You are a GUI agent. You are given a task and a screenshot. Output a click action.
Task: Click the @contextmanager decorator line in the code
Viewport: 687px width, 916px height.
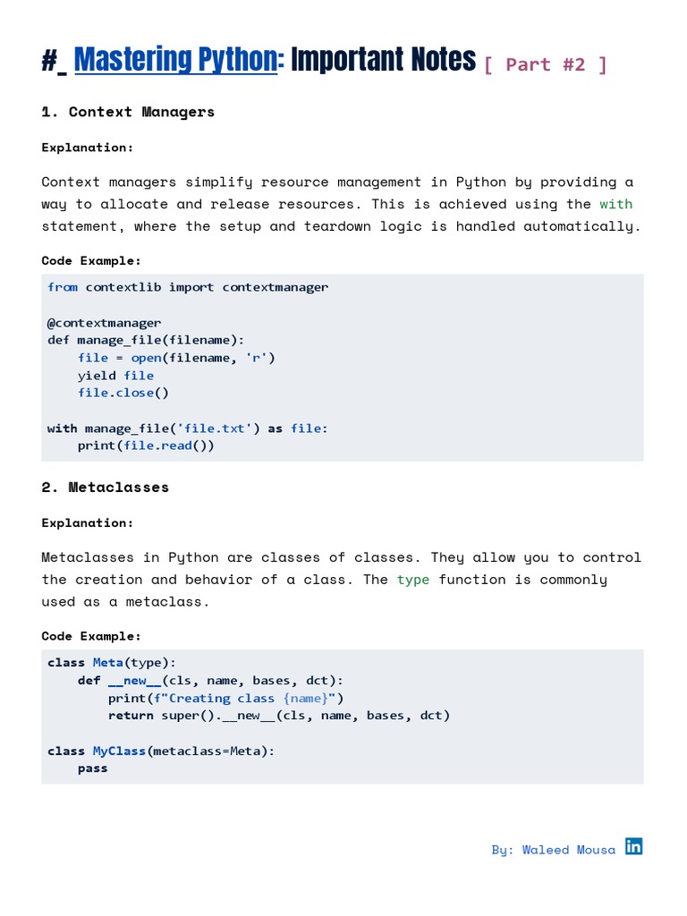click(x=105, y=323)
